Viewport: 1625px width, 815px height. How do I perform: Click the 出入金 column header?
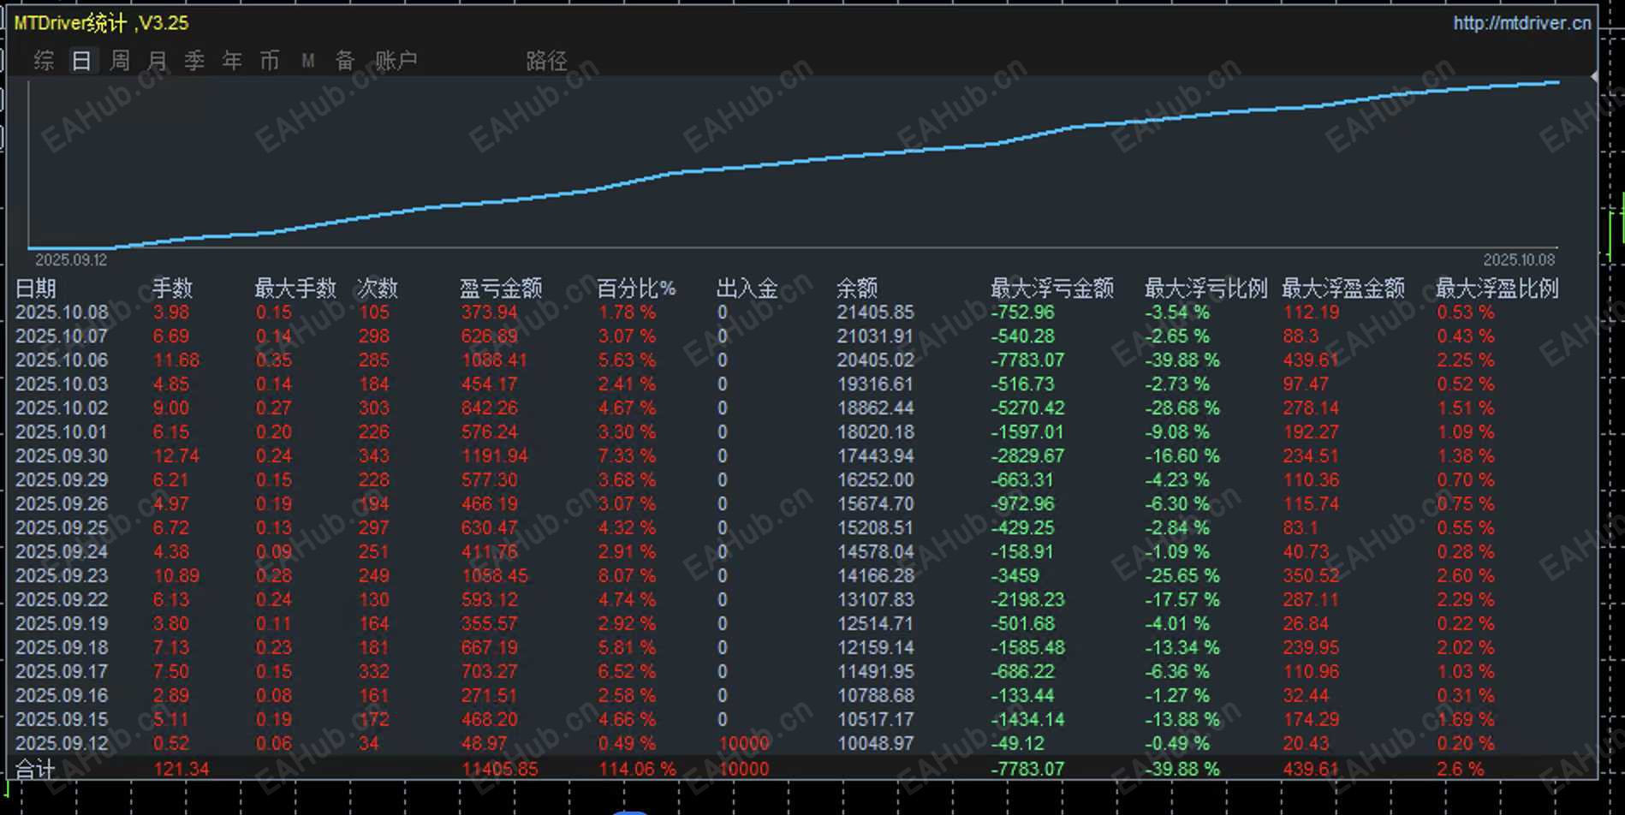pos(747,289)
